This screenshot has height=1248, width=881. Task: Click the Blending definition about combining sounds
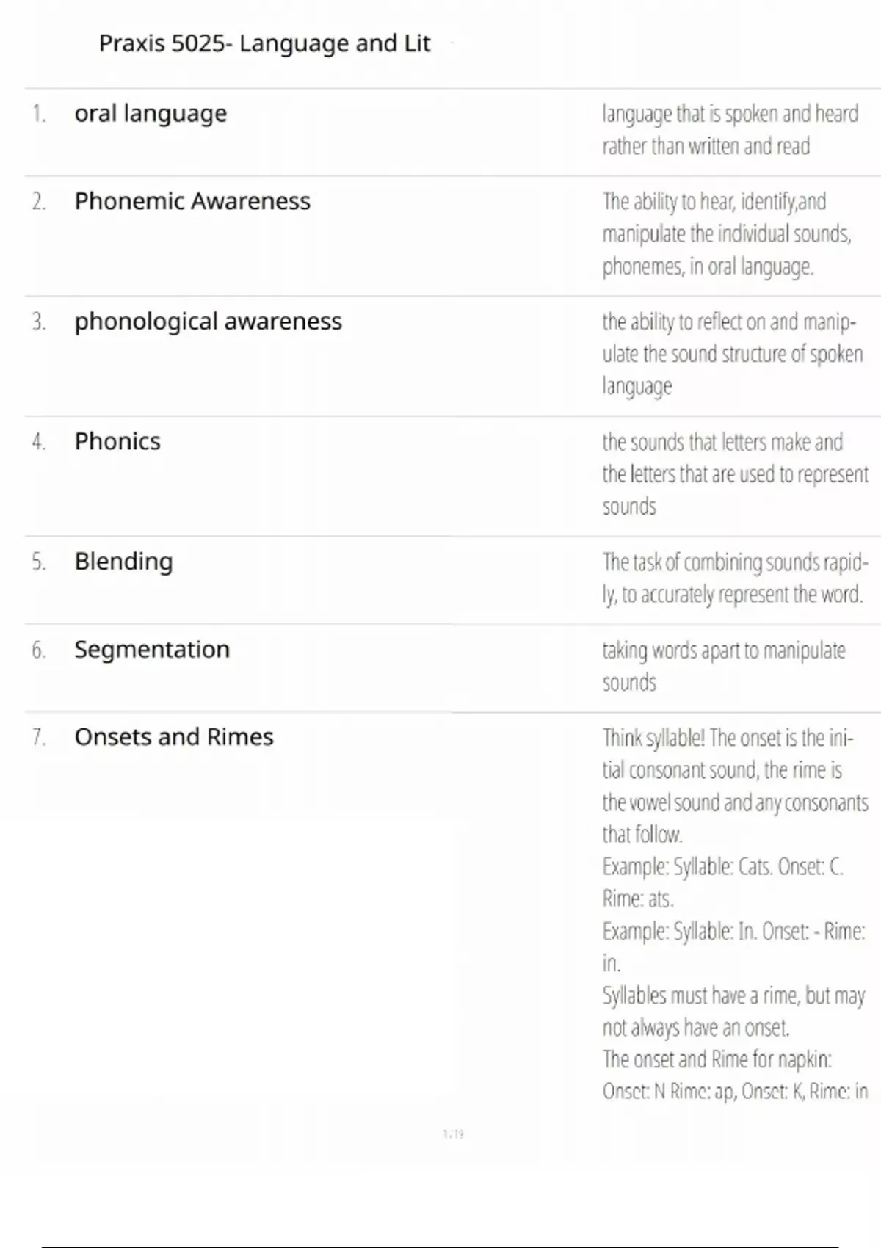[x=735, y=578]
